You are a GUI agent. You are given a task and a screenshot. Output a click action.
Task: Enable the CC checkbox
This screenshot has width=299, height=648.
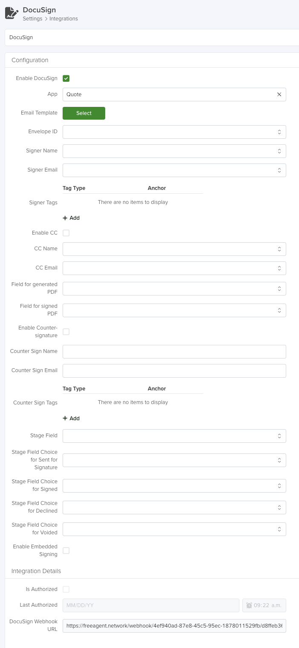point(66,233)
